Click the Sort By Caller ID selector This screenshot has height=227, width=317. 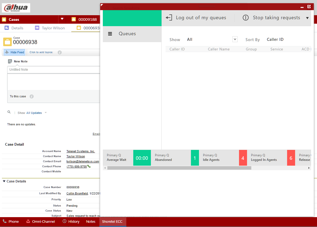pyautogui.click(x=275, y=39)
